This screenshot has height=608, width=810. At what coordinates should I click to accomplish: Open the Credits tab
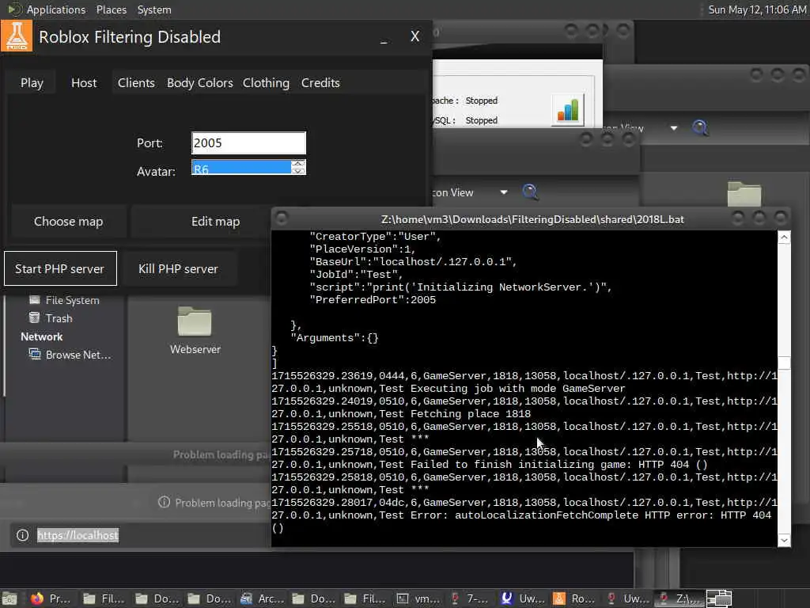[x=320, y=82]
